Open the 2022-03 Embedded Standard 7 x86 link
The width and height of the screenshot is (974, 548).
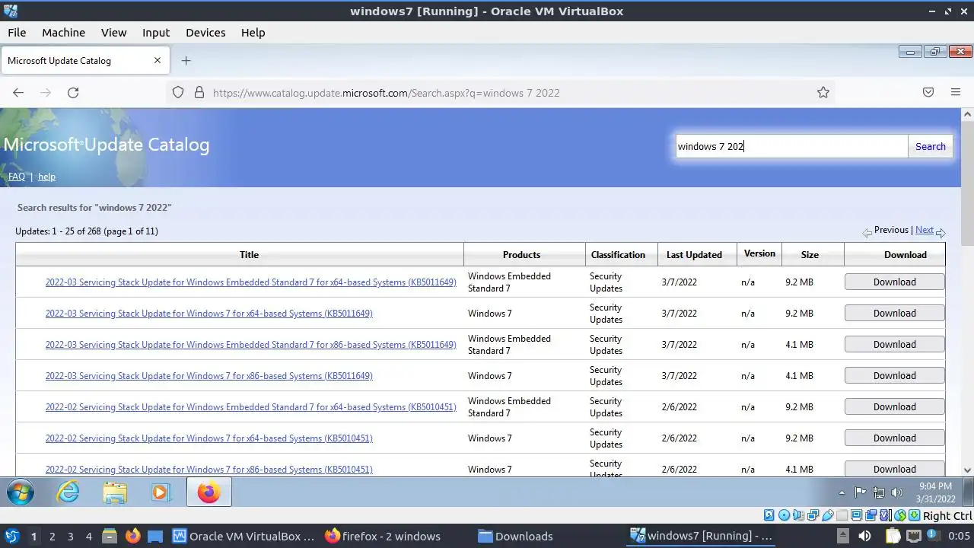point(250,345)
